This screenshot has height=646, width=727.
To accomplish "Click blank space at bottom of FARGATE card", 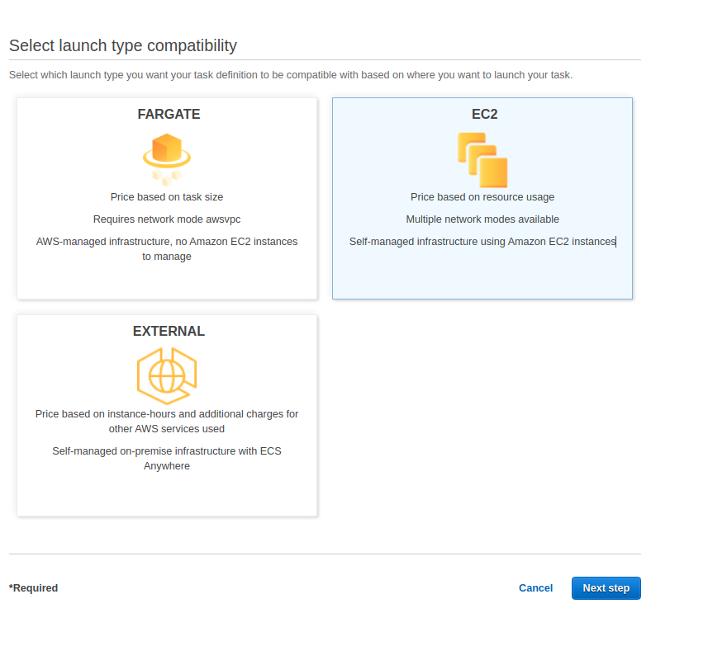I will (x=167, y=282).
